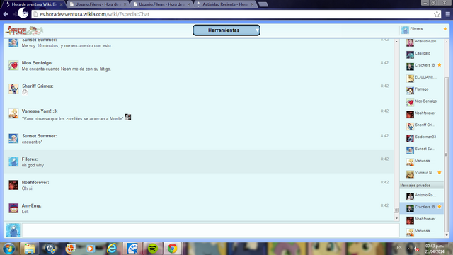
Task: Select Sheriff Gri... in user list
Action: (x=422, y=126)
